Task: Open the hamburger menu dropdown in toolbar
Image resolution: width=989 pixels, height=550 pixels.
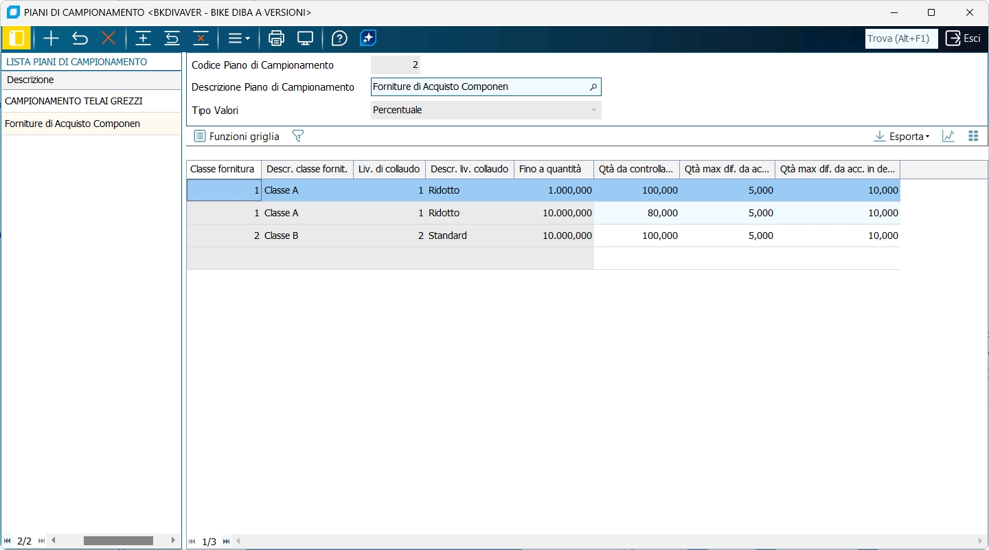Action: pos(238,38)
